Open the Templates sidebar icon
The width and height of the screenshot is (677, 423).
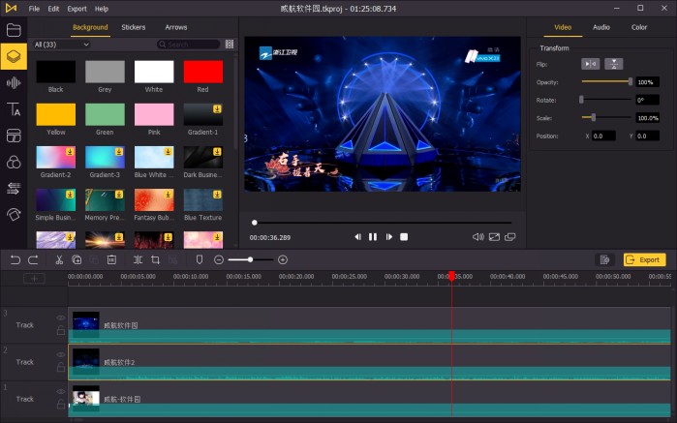(x=14, y=136)
